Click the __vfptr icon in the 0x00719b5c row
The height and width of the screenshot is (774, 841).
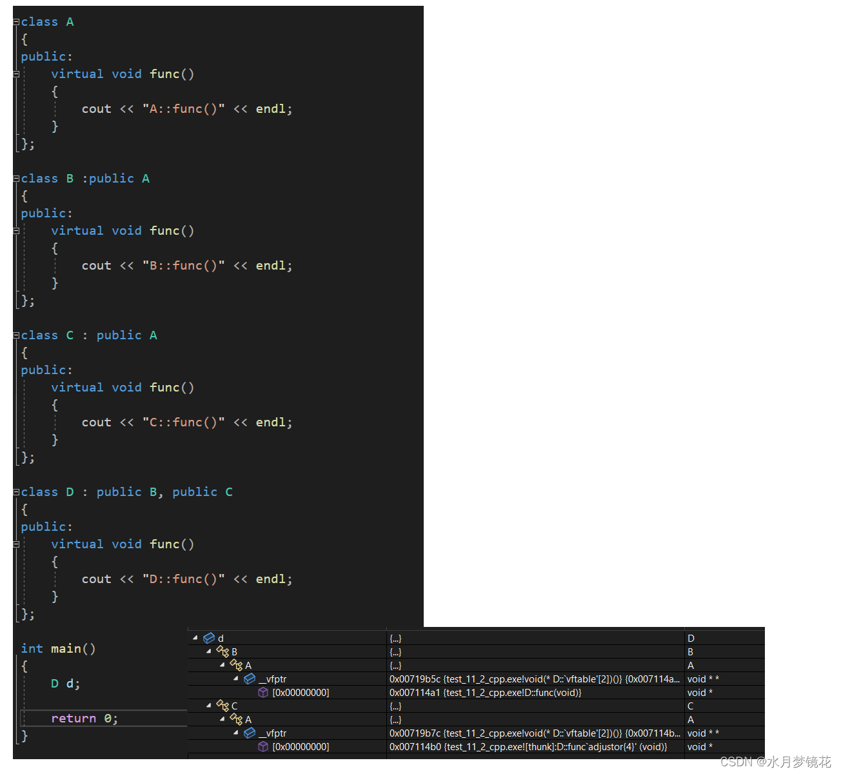(250, 679)
